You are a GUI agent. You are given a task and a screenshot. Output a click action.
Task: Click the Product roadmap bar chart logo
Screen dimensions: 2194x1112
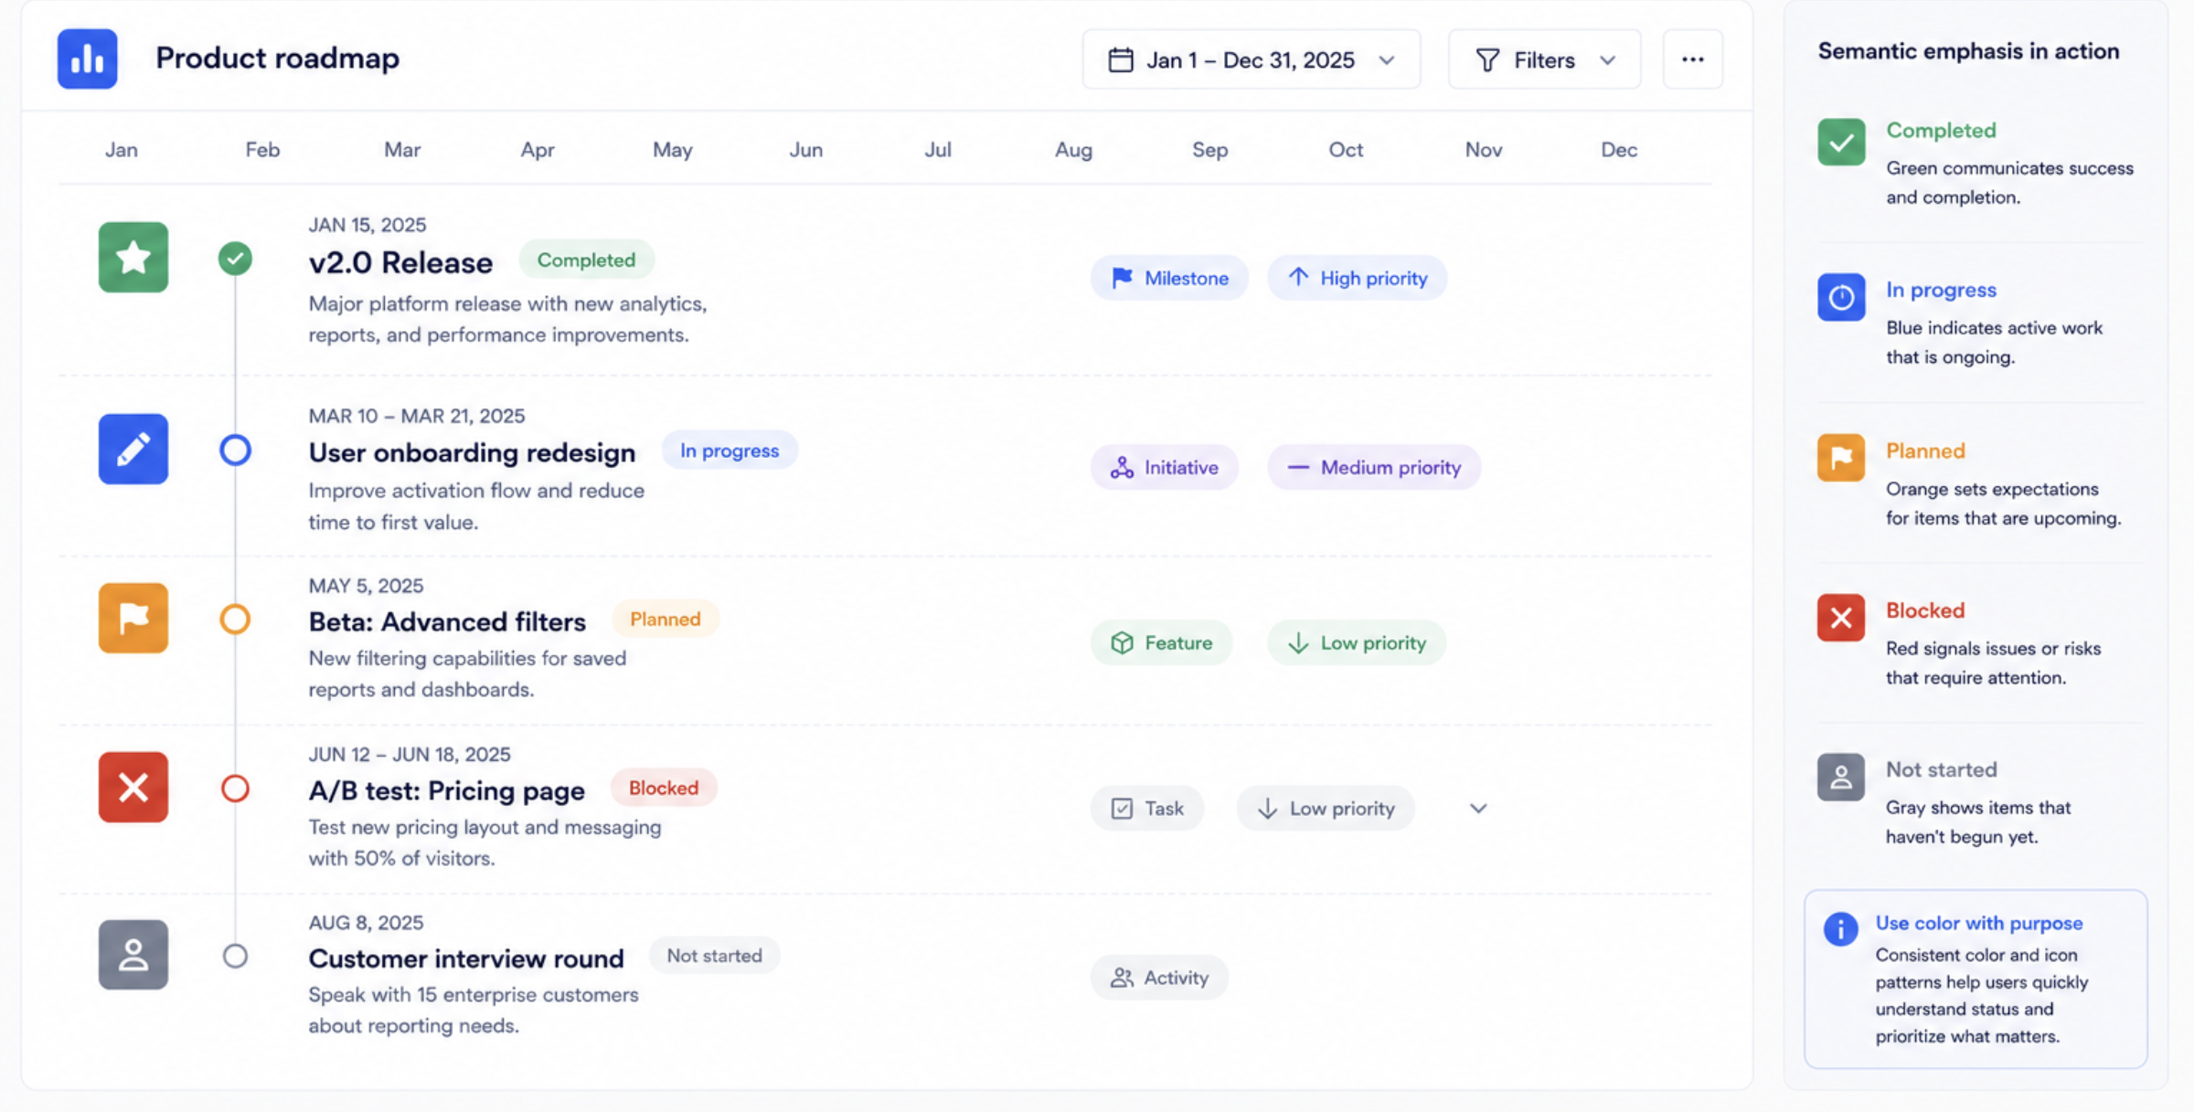point(87,58)
